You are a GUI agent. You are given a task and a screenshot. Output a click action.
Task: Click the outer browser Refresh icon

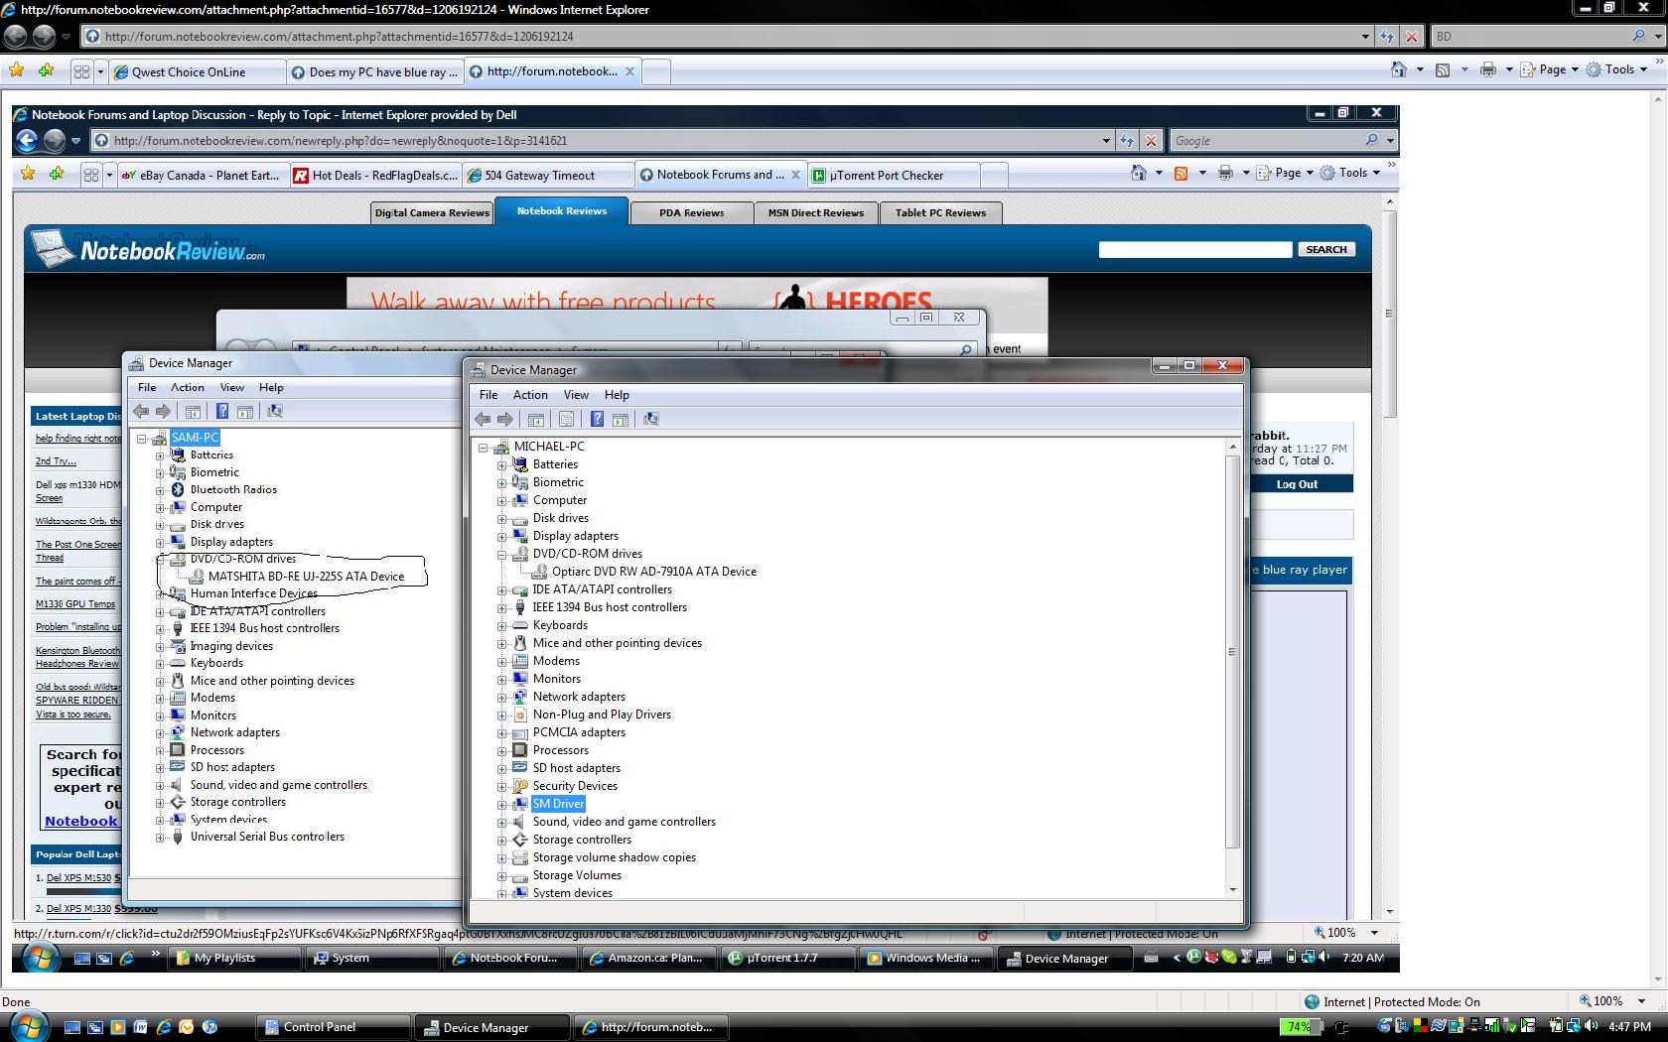[x=1387, y=37]
